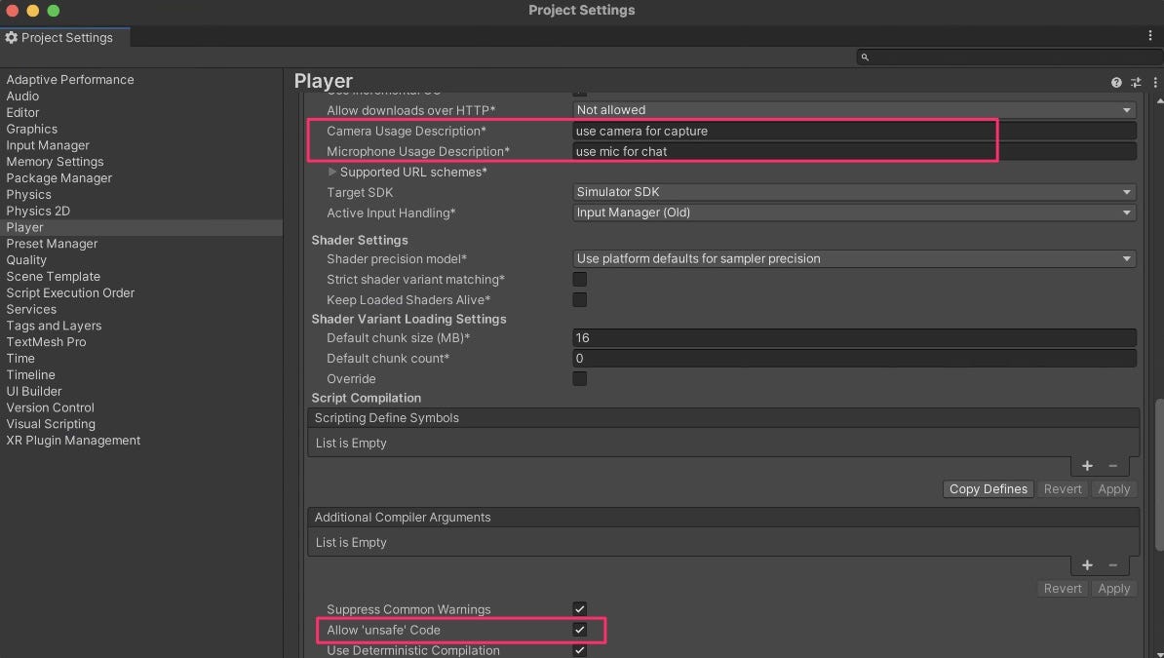Screen dimensions: 1164x658
Task: Remove a Scripting Define Symbol with minus
Action: 1112,466
